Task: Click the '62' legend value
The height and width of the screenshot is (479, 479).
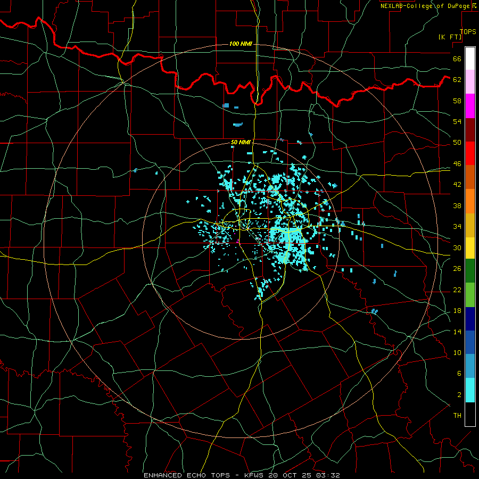Action: [457, 80]
